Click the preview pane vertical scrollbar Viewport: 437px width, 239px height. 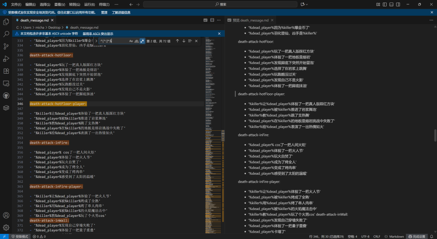coord(435,135)
